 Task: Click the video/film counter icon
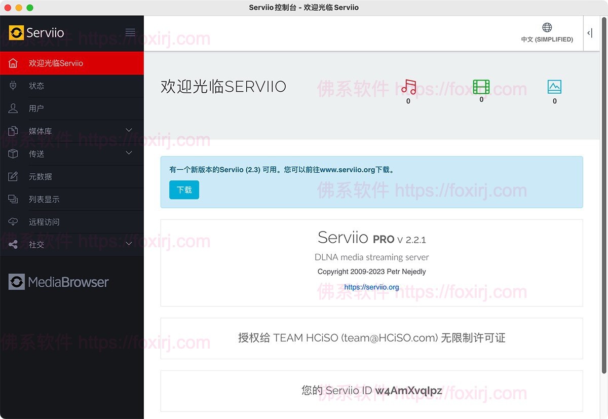point(480,87)
